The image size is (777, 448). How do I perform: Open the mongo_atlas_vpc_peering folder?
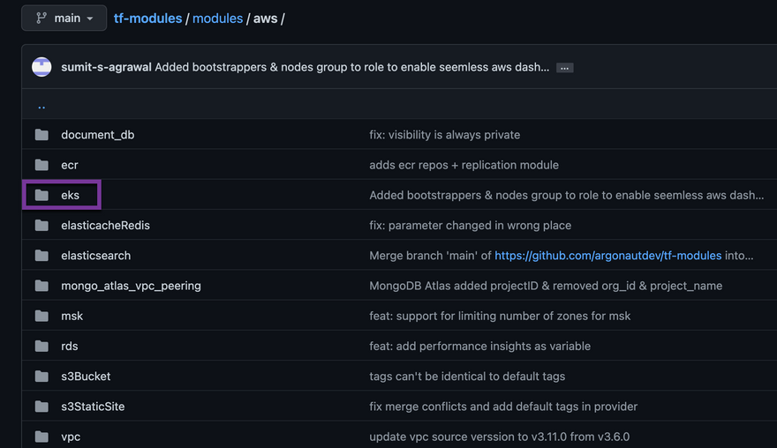coord(131,286)
